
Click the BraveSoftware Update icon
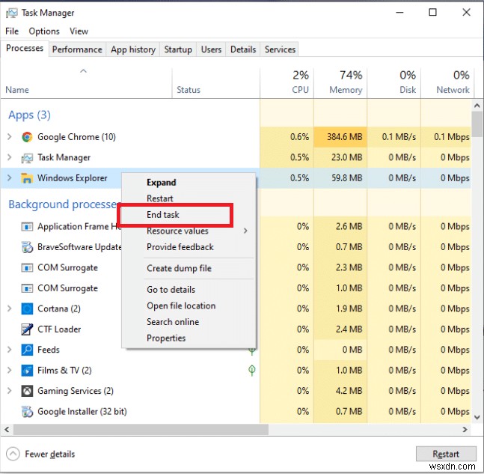[27, 247]
